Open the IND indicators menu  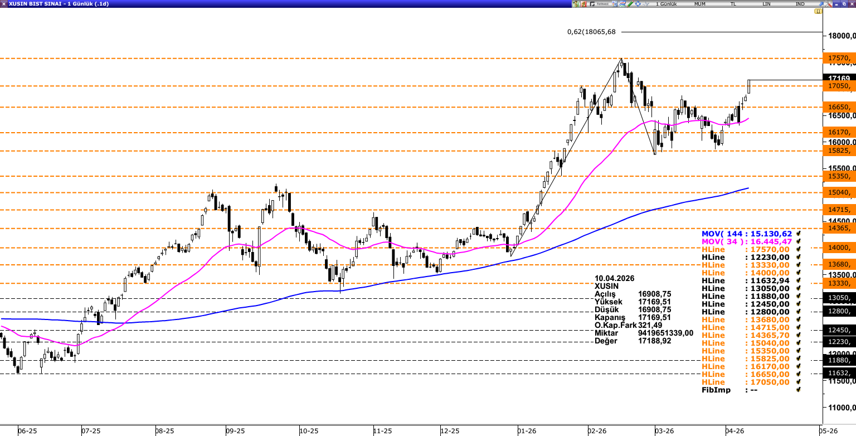[800, 4]
